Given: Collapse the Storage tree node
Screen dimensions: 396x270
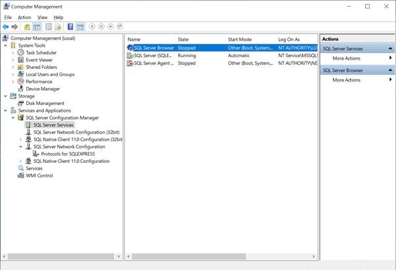Looking at the screenshot, I should pyautogui.click(x=5, y=96).
